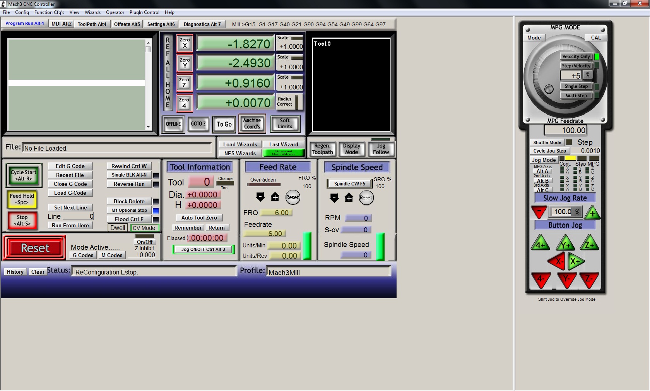Screen dimensions: 650x391
Task: Open the PlugIn Control menu
Action: click(144, 12)
